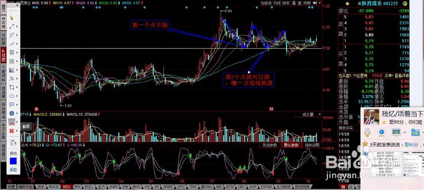This screenshot has height=190, width=424.
Task: Click 查看详细 link in order panel
Action: [401, 75]
